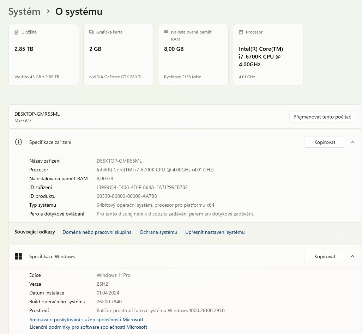Click the Windows logo icon beside Specifikace Windows
Image resolution: width=362 pixels, height=334 pixels.
pyautogui.click(x=18, y=256)
